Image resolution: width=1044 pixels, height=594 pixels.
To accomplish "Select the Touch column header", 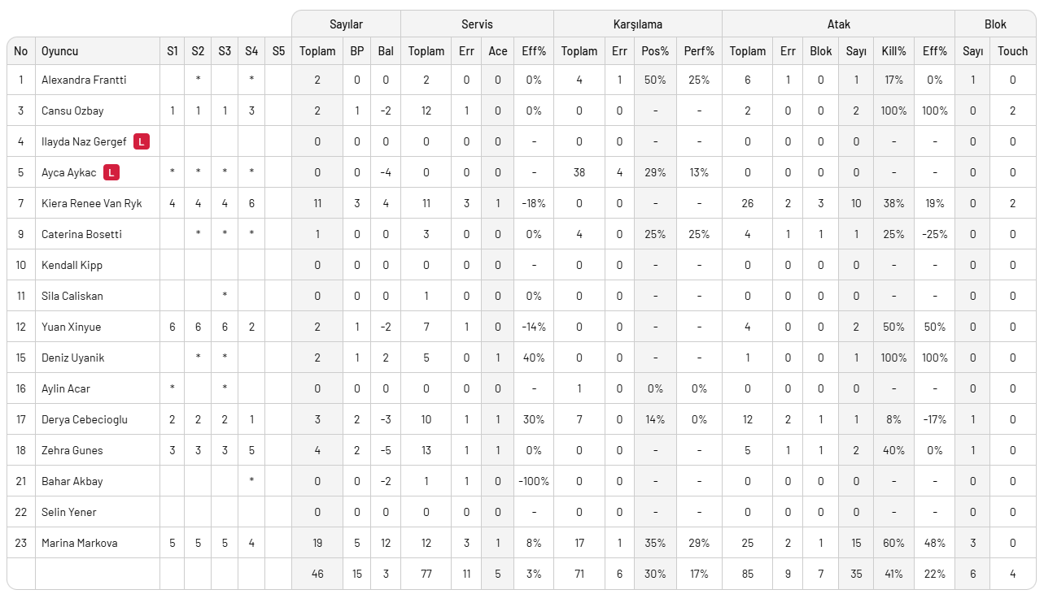I will click(1012, 51).
